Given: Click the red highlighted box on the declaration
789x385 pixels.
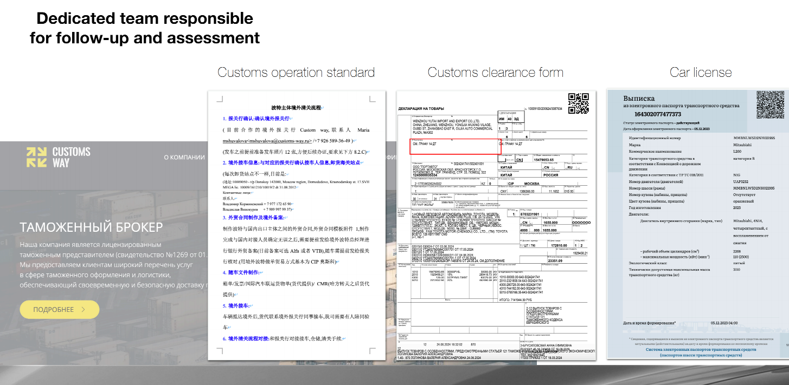Looking at the screenshot, I should point(454,147).
